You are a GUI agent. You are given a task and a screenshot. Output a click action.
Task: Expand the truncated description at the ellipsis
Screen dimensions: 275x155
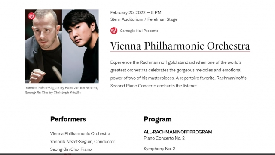tap(199, 86)
